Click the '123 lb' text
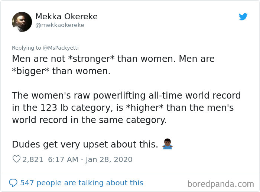The height and width of the screenshot is (192, 260). tap(54, 108)
